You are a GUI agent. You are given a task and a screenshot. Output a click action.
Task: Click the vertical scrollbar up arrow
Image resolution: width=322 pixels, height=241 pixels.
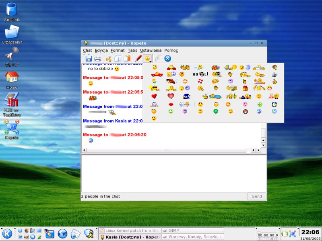click(263, 140)
